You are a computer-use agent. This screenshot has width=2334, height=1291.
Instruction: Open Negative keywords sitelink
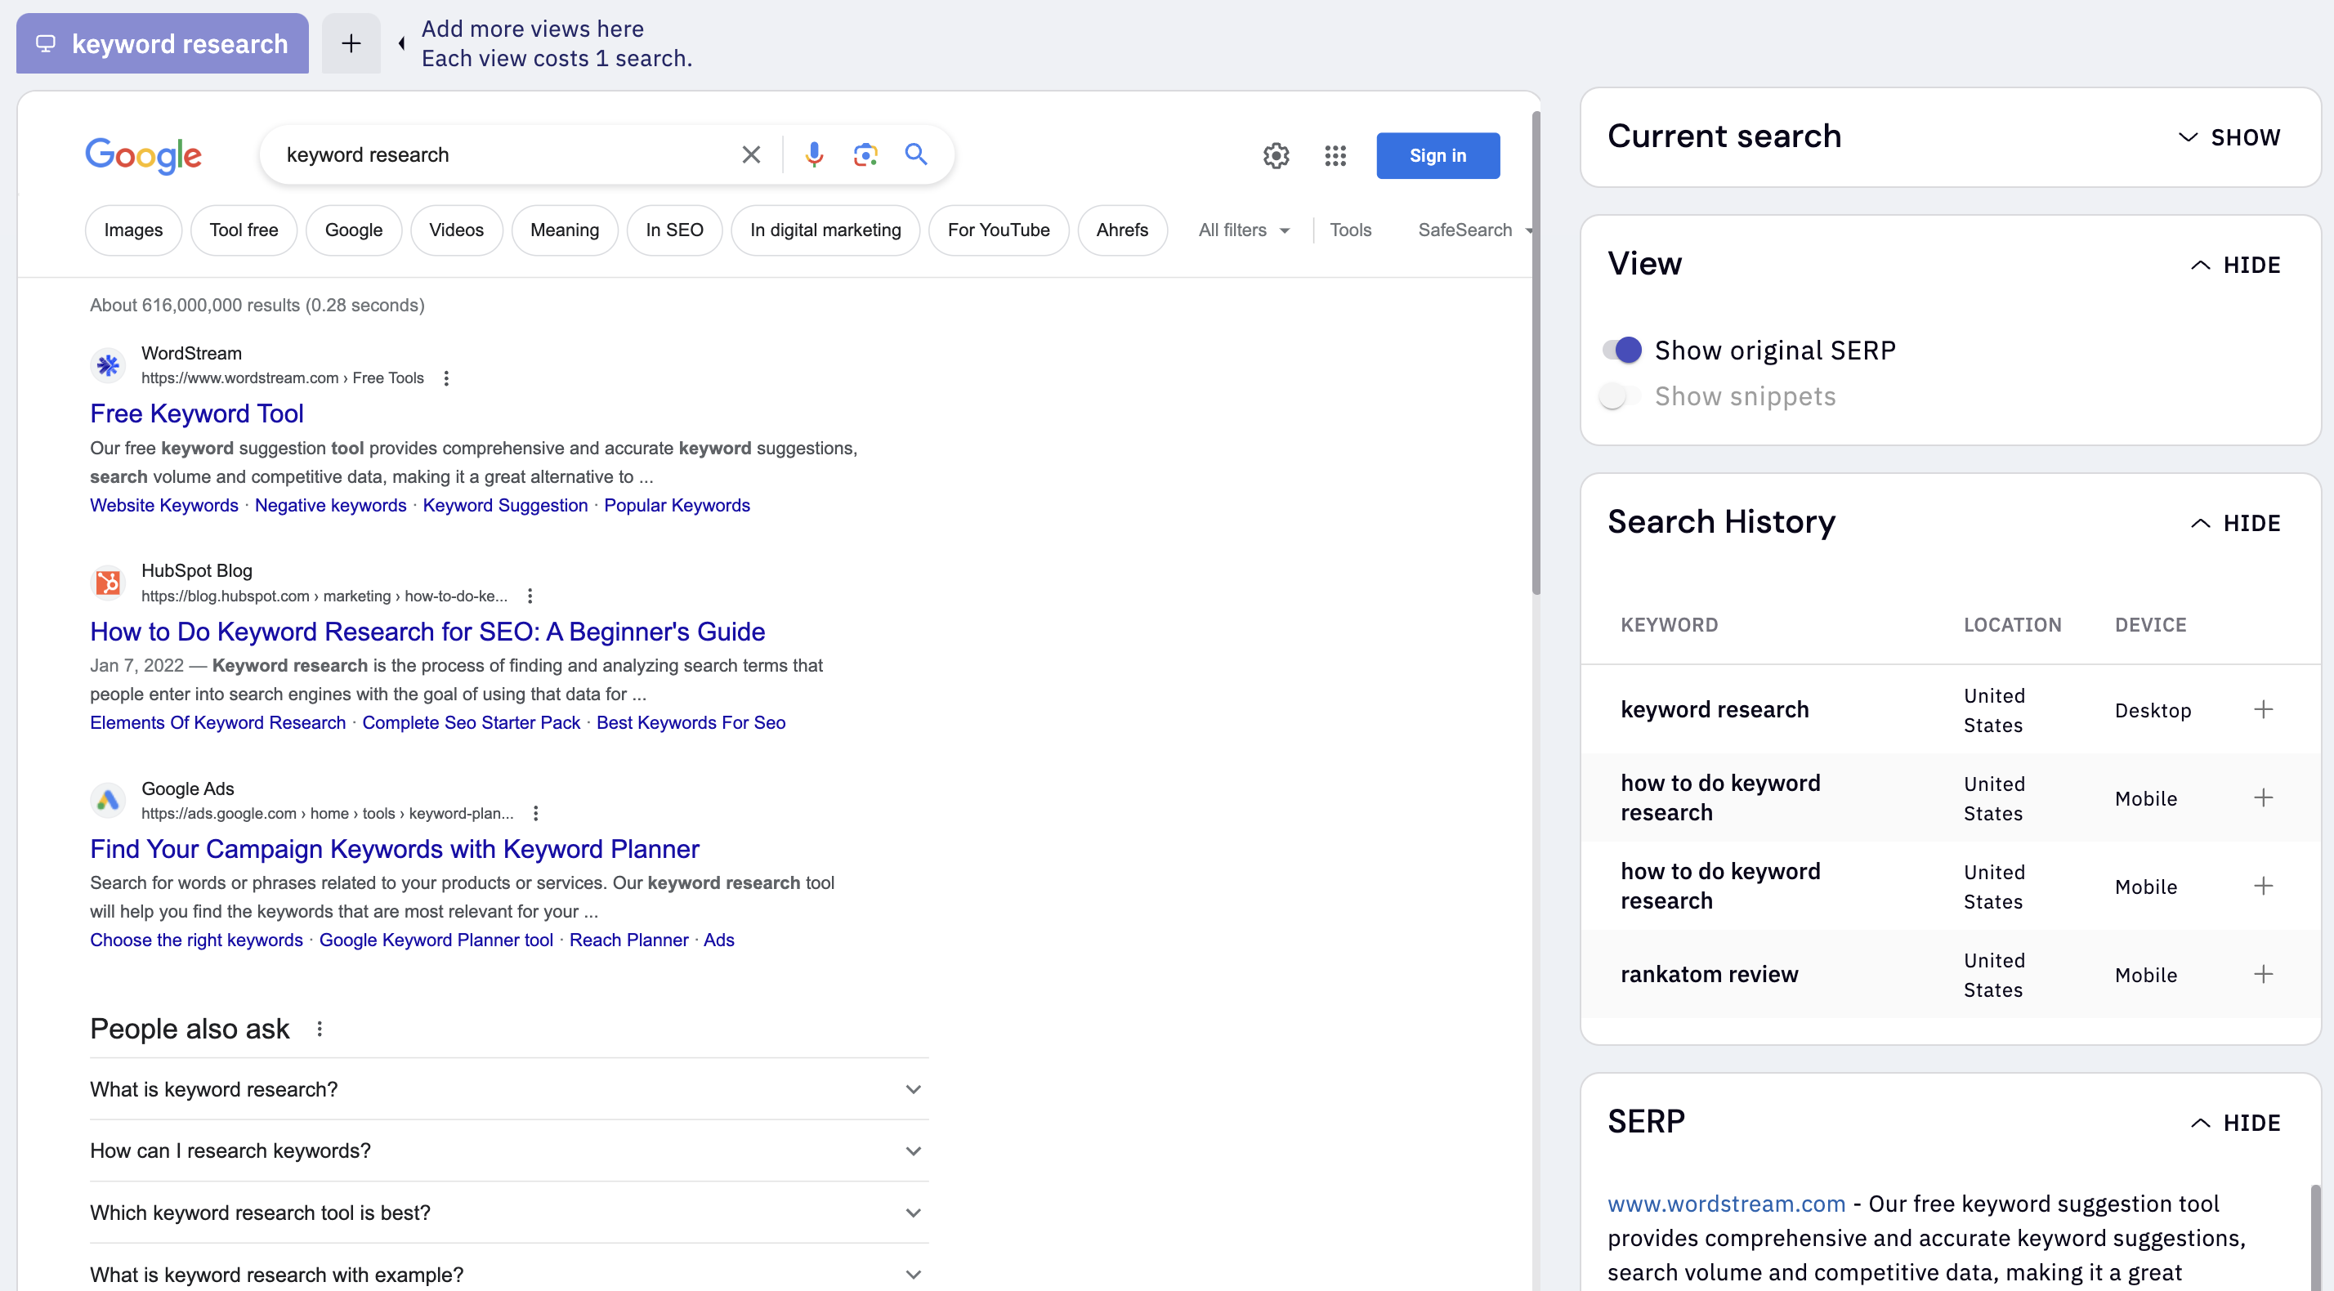click(331, 506)
